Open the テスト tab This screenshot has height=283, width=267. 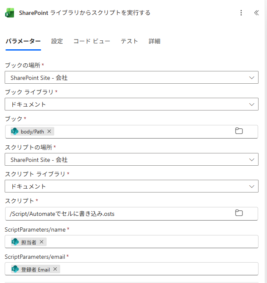129,41
